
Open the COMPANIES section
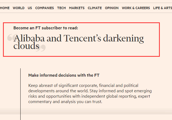pos(44,8)
